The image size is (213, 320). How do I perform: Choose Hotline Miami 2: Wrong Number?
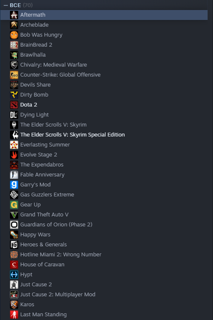pos(104,255)
